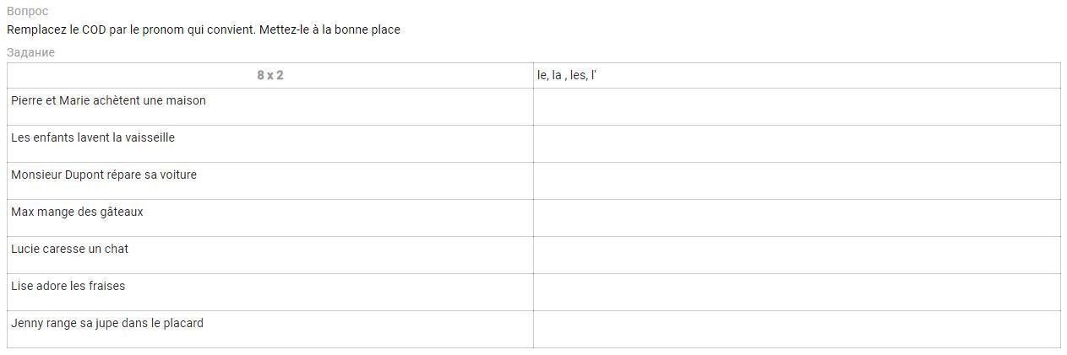Click empty answer cell beside 'Lucie caresse' row
Screen dimensions: 1067x355
pos(796,255)
